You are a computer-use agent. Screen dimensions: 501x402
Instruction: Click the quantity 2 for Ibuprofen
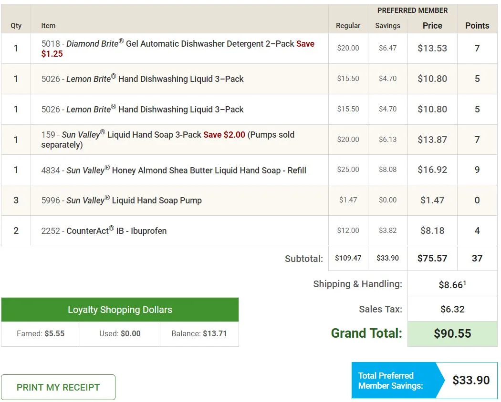[16, 231]
